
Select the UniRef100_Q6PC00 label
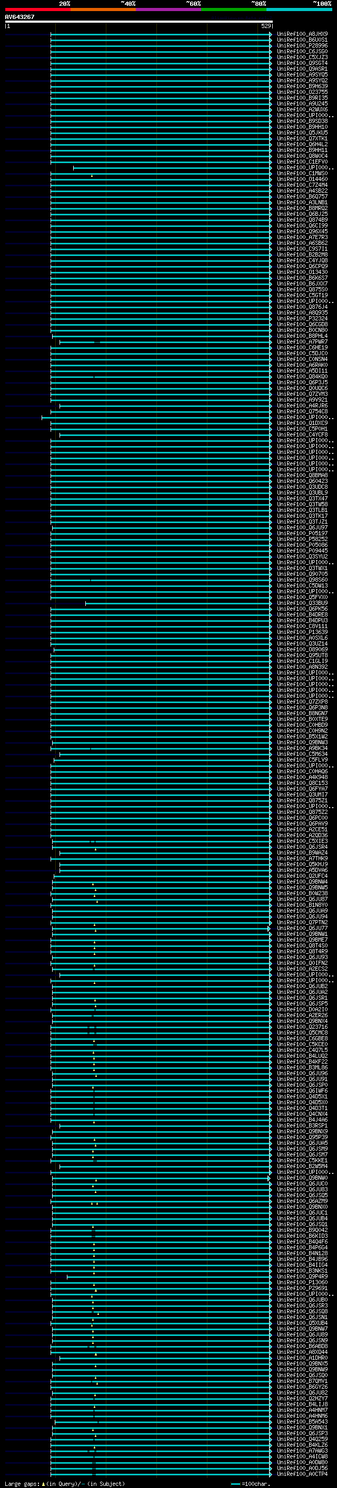302,818
